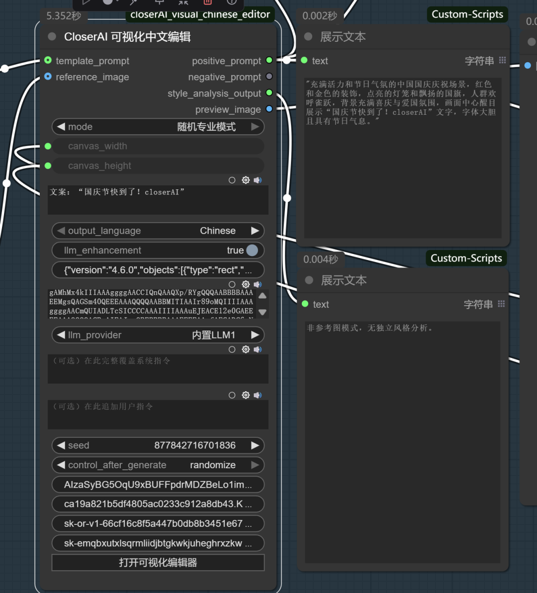Image resolution: width=537 pixels, height=593 pixels.
Task: Click the seed value 877842716701836
Action: point(195,445)
